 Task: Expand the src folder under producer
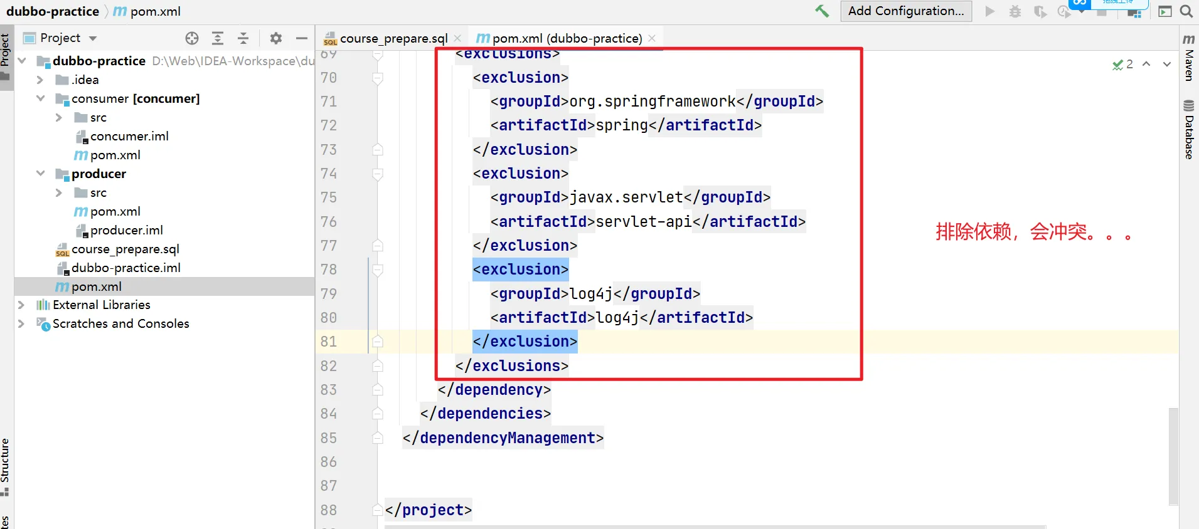point(59,192)
